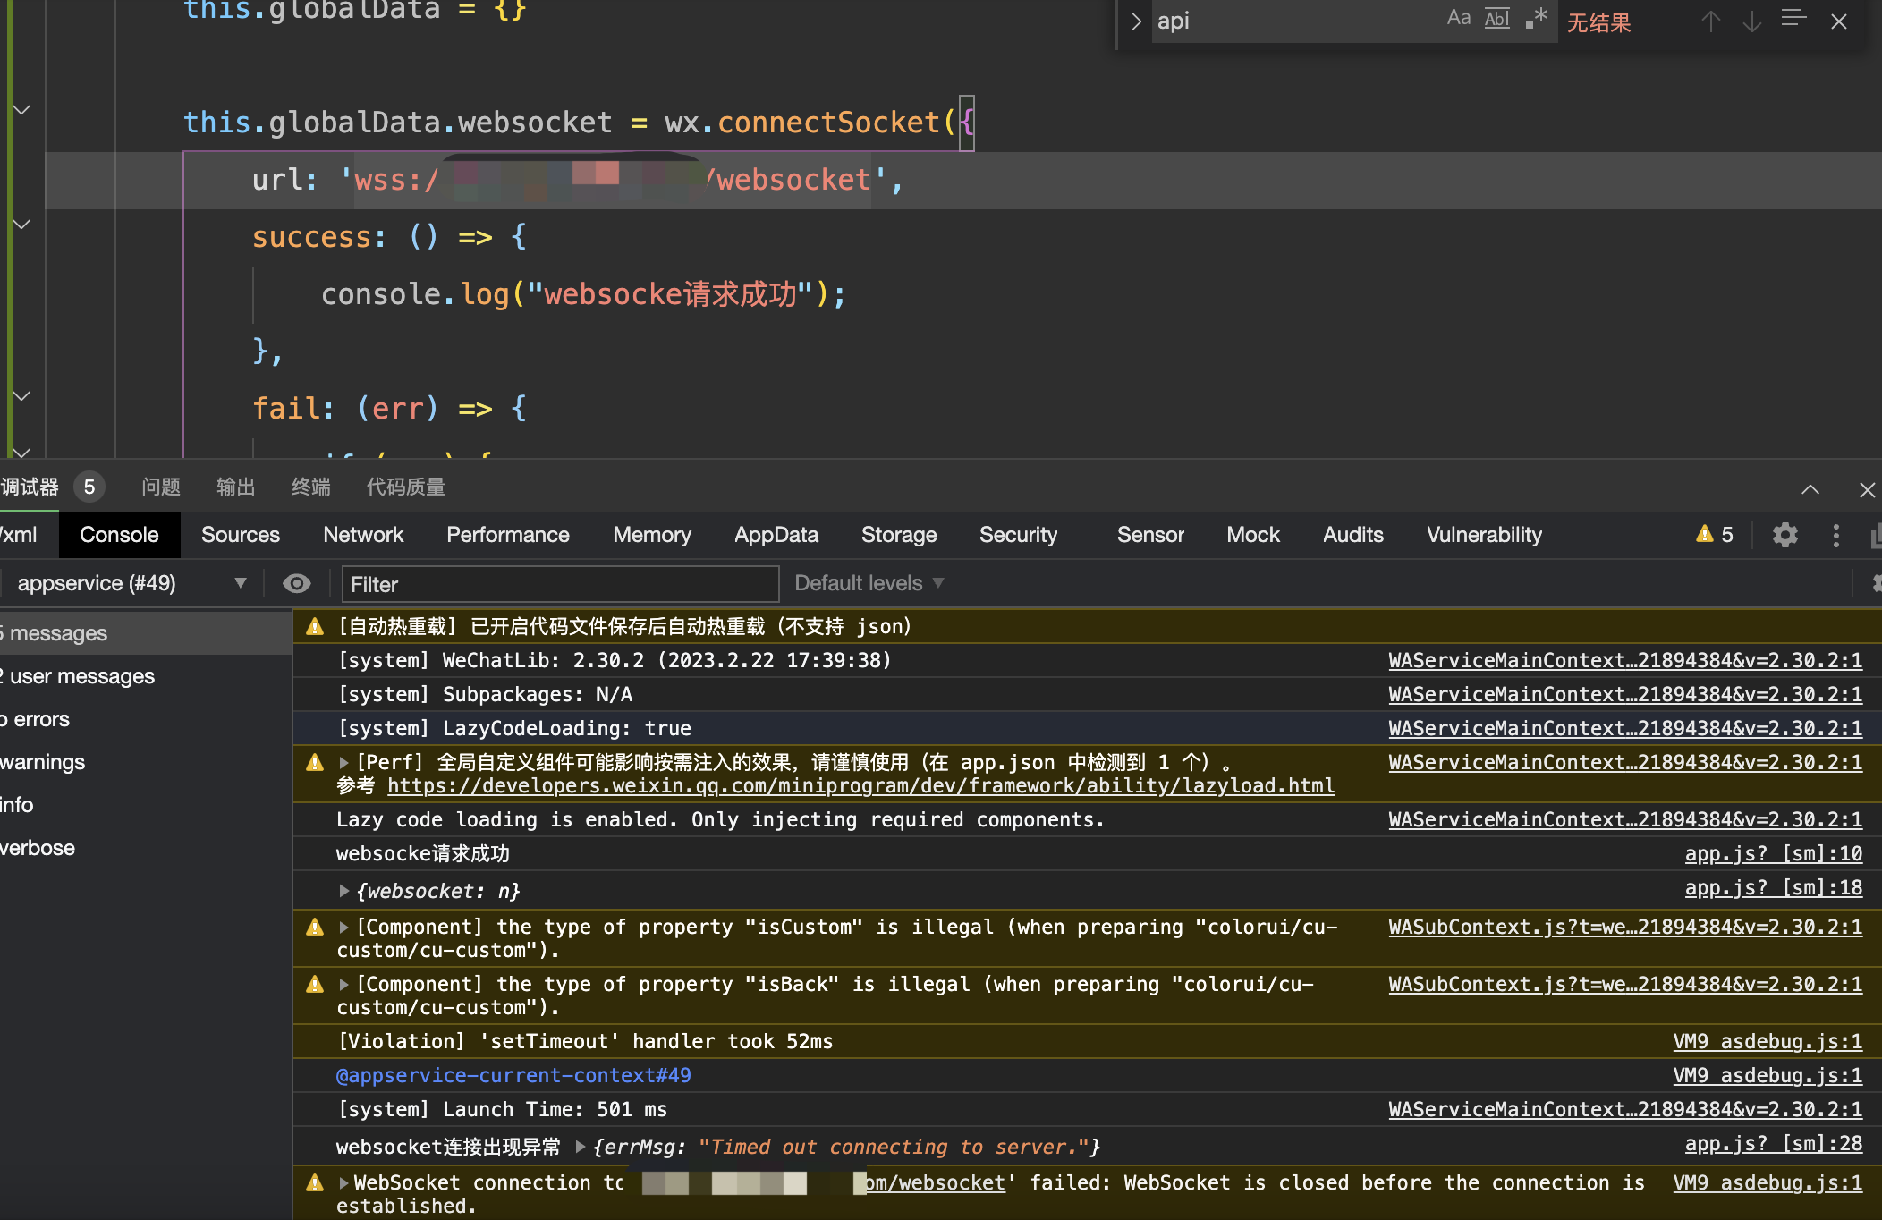This screenshot has width=1882, height=1220.
Task: Go to next search match arrow
Action: [1751, 21]
